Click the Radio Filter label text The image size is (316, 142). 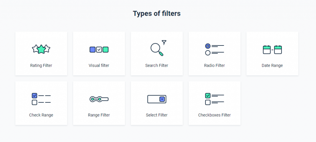tap(214, 65)
